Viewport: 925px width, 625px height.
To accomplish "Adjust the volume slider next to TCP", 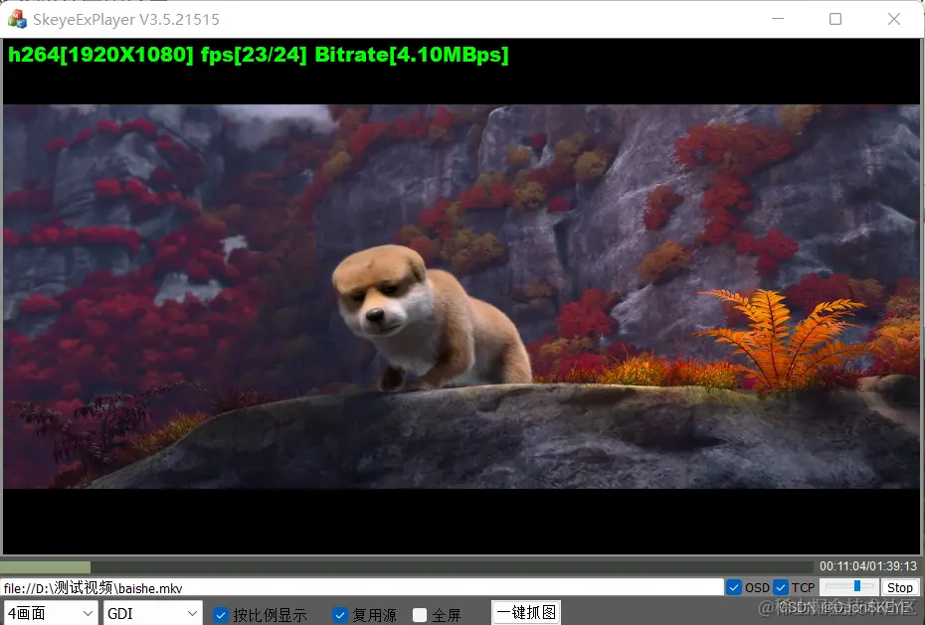I will click(848, 586).
